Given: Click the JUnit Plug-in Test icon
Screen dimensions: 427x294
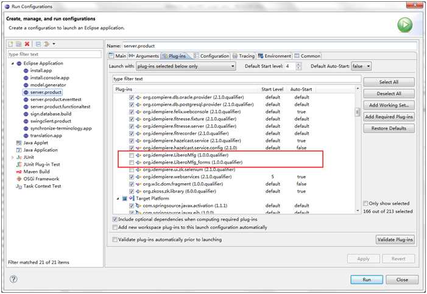Looking at the screenshot, I should click(x=19, y=164).
